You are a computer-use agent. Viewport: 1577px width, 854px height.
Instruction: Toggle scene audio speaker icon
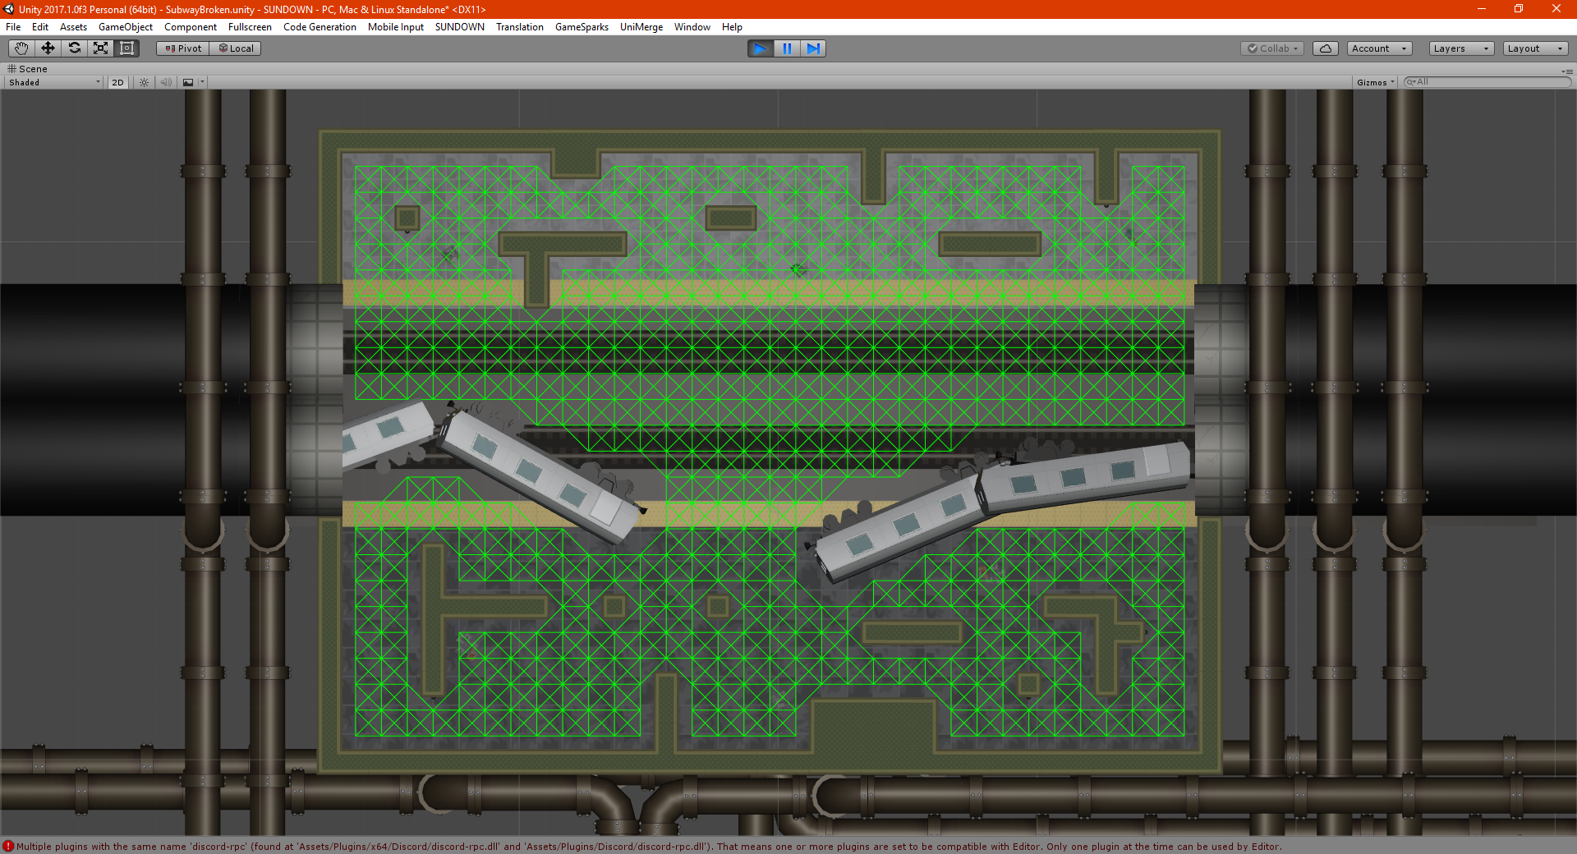[x=166, y=82]
